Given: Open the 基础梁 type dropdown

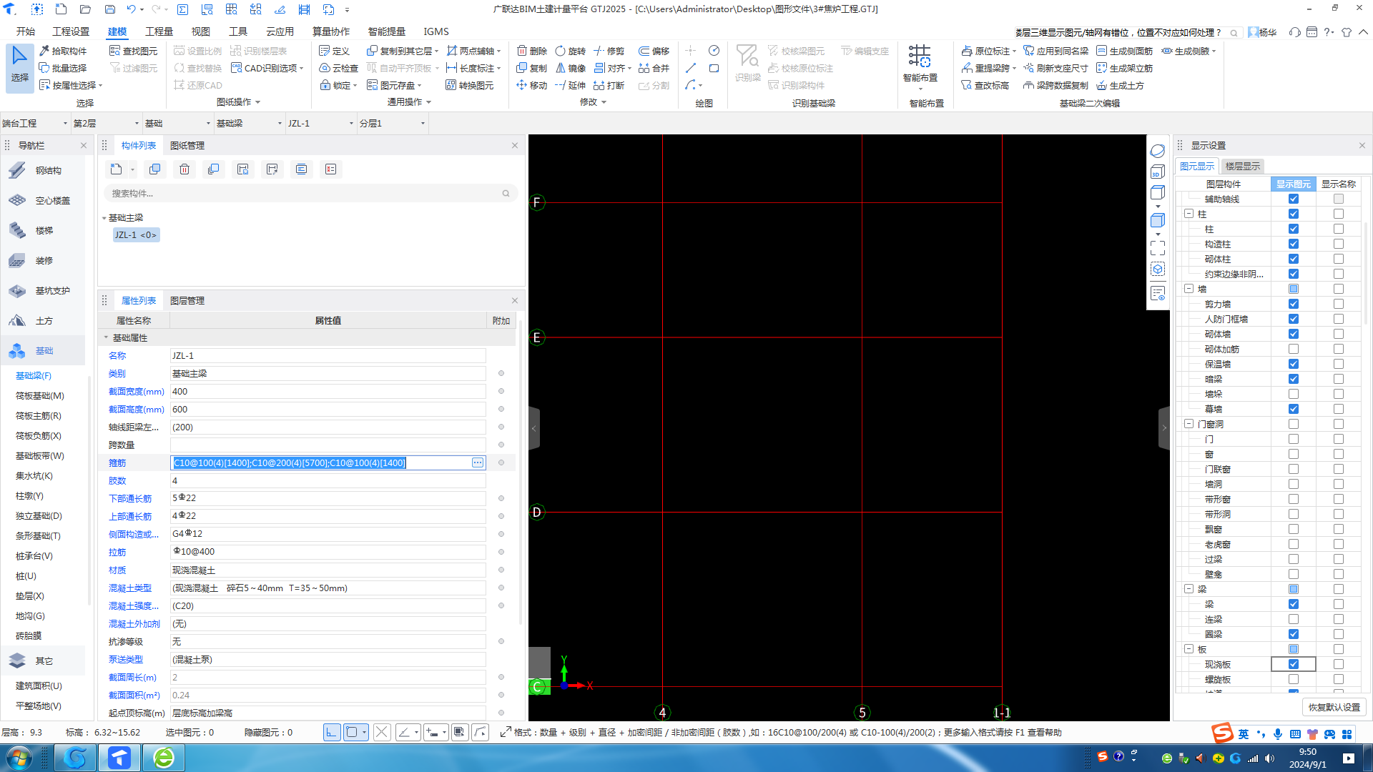Looking at the screenshot, I should click(x=249, y=123).
